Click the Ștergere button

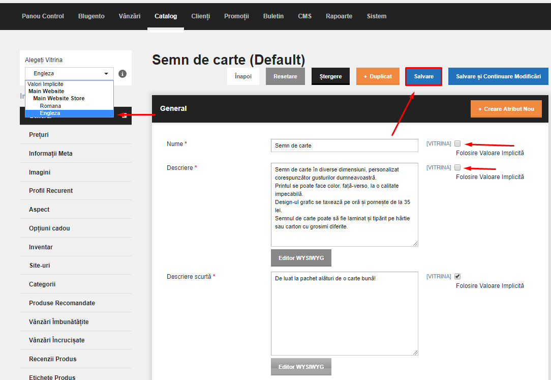coord(331,76)
